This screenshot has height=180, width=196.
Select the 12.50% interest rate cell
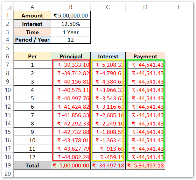pyautogui.click(x=71, y=24)
